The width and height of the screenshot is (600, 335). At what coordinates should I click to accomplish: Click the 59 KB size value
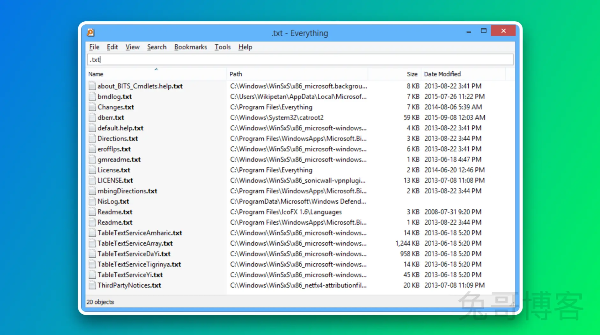coord(412,118)
